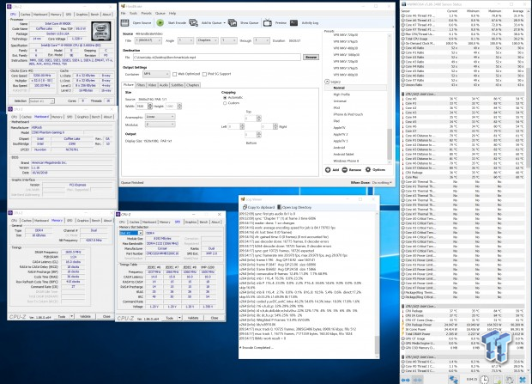Open the Anamorphic dropdown
The height and width of the screenshot is (384, 532).
pos(160,117)
